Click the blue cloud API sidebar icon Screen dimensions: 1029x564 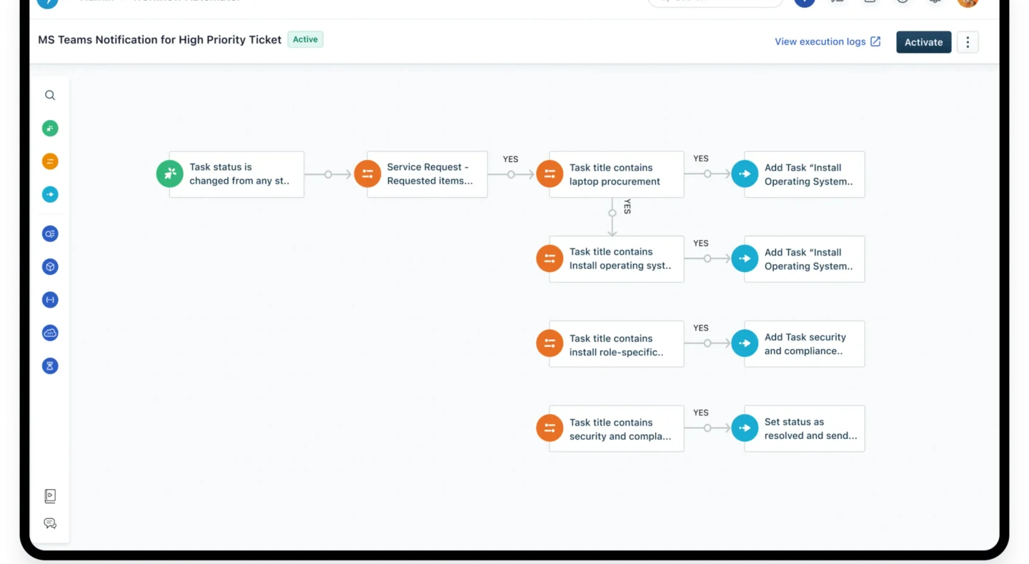tap(50, 333)
